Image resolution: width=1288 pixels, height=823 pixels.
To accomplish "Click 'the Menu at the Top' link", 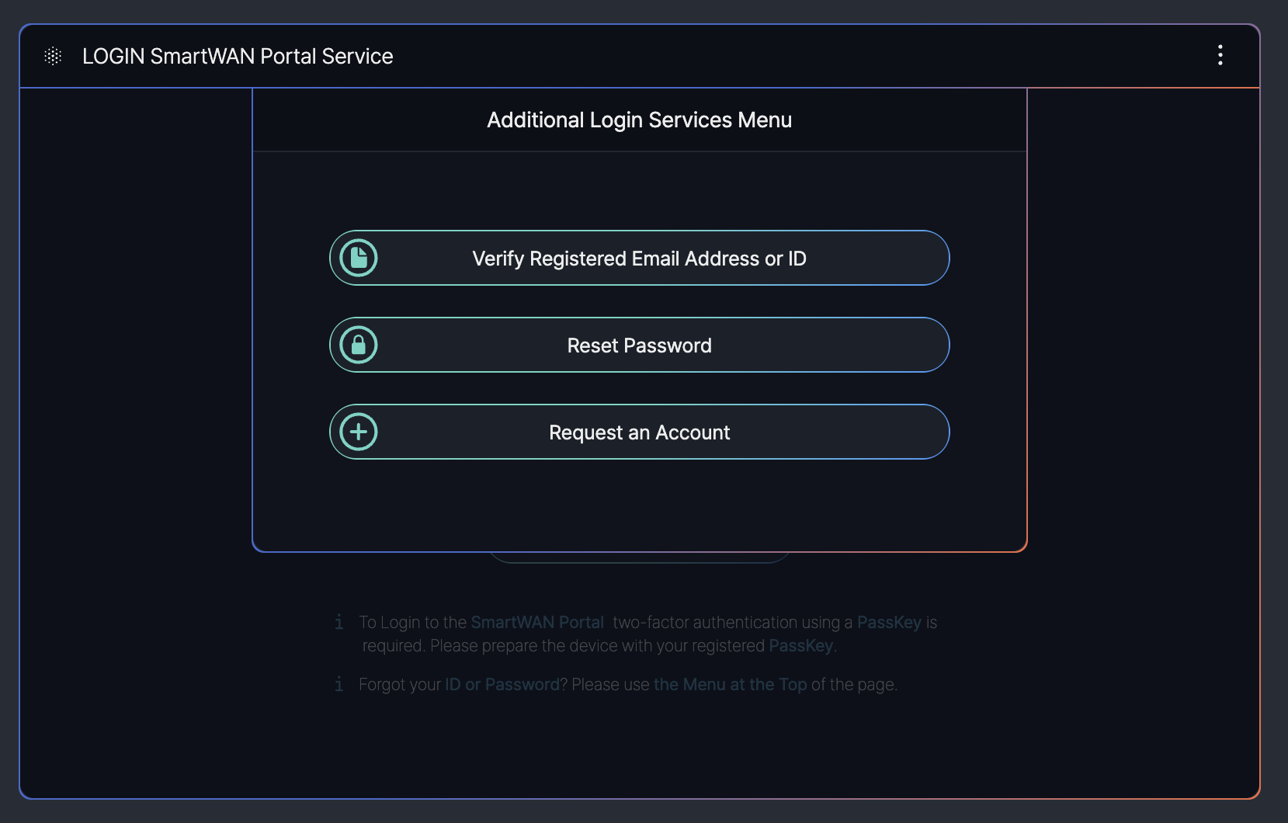I will tap(730, 685).
